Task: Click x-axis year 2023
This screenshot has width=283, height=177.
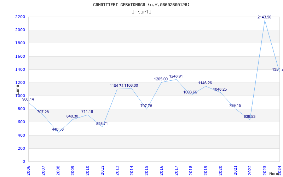Action: point(265,170)
